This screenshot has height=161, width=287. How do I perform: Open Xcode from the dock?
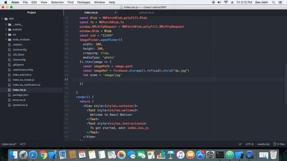click(x=53, y=155)
